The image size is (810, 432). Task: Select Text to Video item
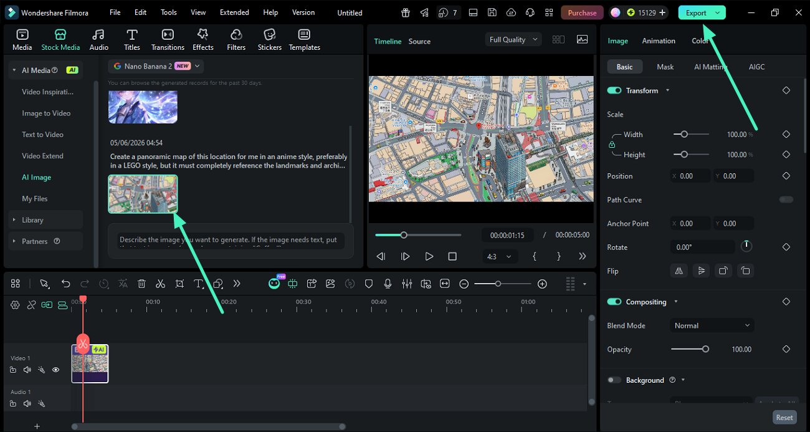click(x=42, y=135)
